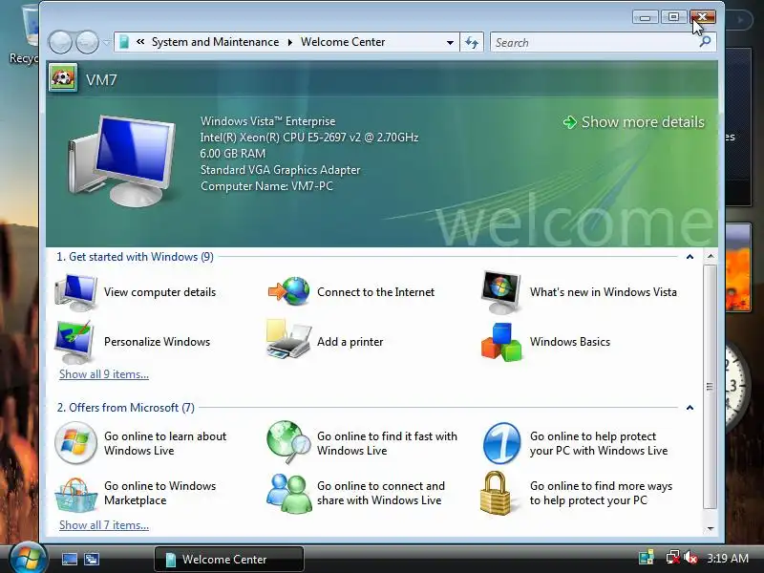Click in the Search input field
Image resolution: width=764 pixels, height=573 pixels.
(x=595, y=42)
